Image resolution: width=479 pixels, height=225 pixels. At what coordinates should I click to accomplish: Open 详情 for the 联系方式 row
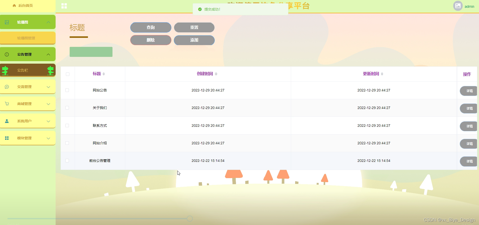(468, 126)
